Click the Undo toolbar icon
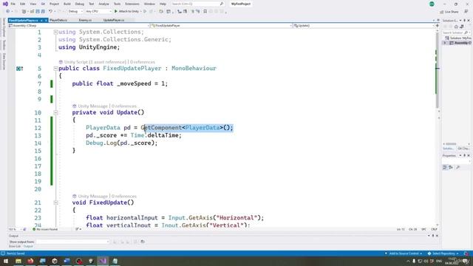 [x=50, y=12]
